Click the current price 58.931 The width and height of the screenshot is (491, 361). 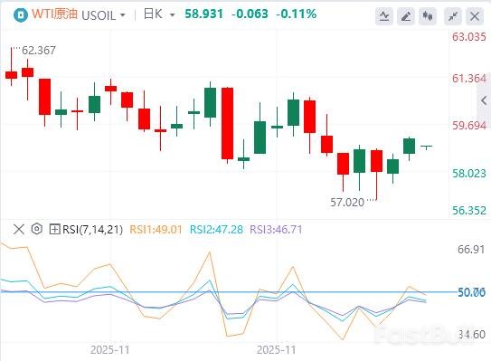coord(203,14)
